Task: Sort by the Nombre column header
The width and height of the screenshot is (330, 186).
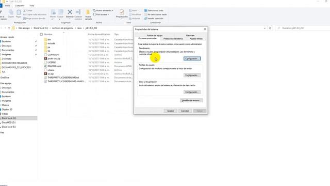Action: 48,34
